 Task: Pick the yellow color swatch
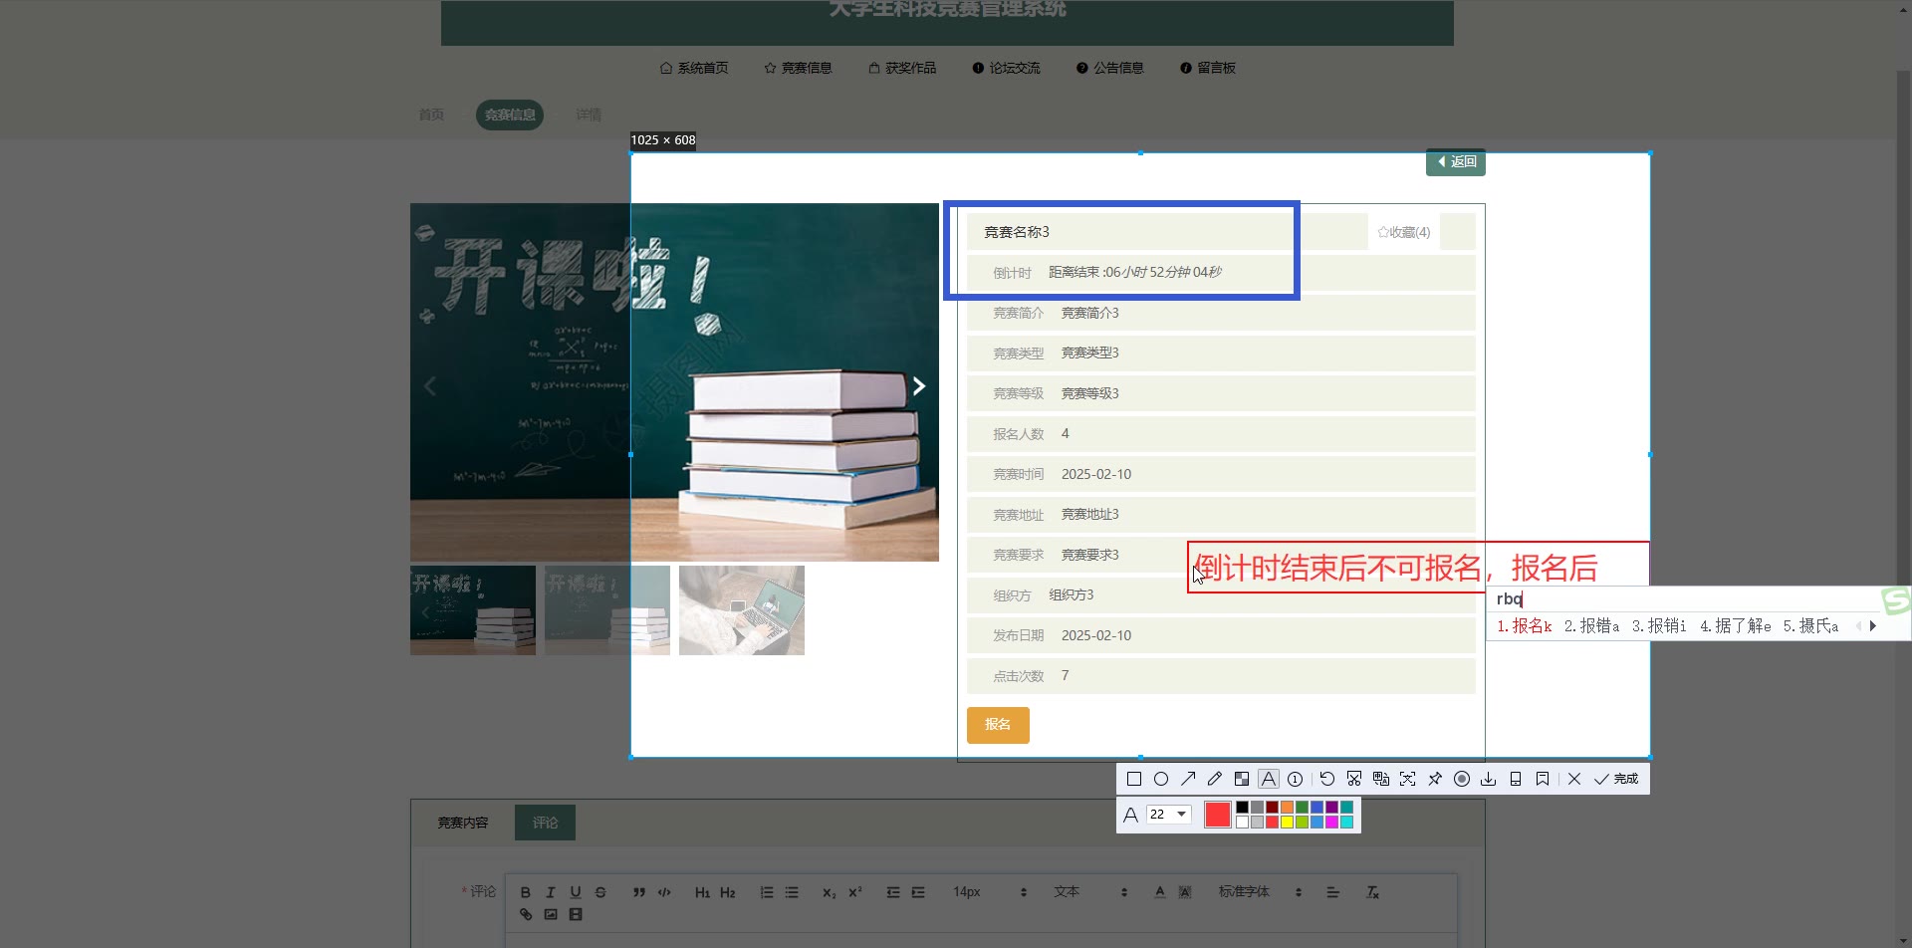point(1287,823)
